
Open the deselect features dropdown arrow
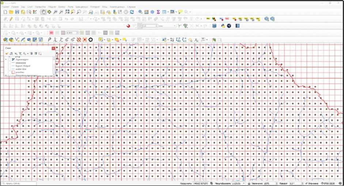[120, 40]
